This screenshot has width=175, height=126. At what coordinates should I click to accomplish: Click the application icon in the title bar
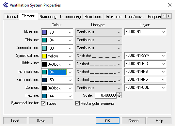click(6, 5)
